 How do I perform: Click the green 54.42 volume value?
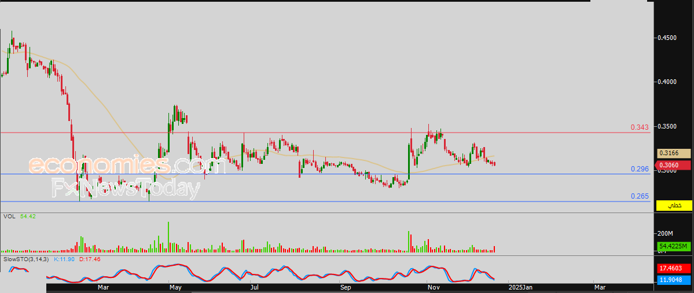pyautogui.click(x=27, y=217)
